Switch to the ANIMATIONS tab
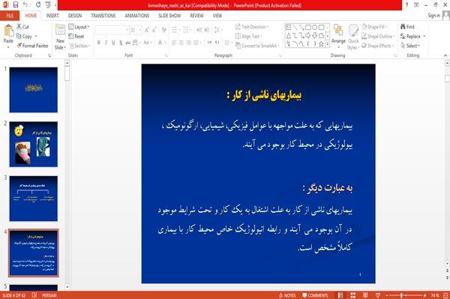 (137, 16)
